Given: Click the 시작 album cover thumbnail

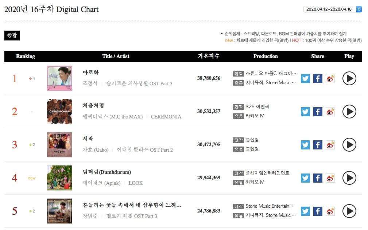Looking at the screenshot, I should tap(59, 145).
